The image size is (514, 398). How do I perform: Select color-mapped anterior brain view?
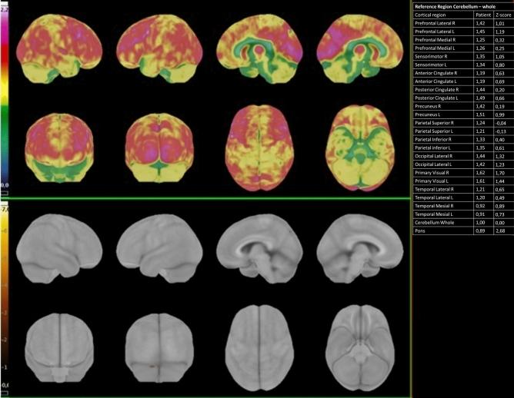(x=59, y=148)
